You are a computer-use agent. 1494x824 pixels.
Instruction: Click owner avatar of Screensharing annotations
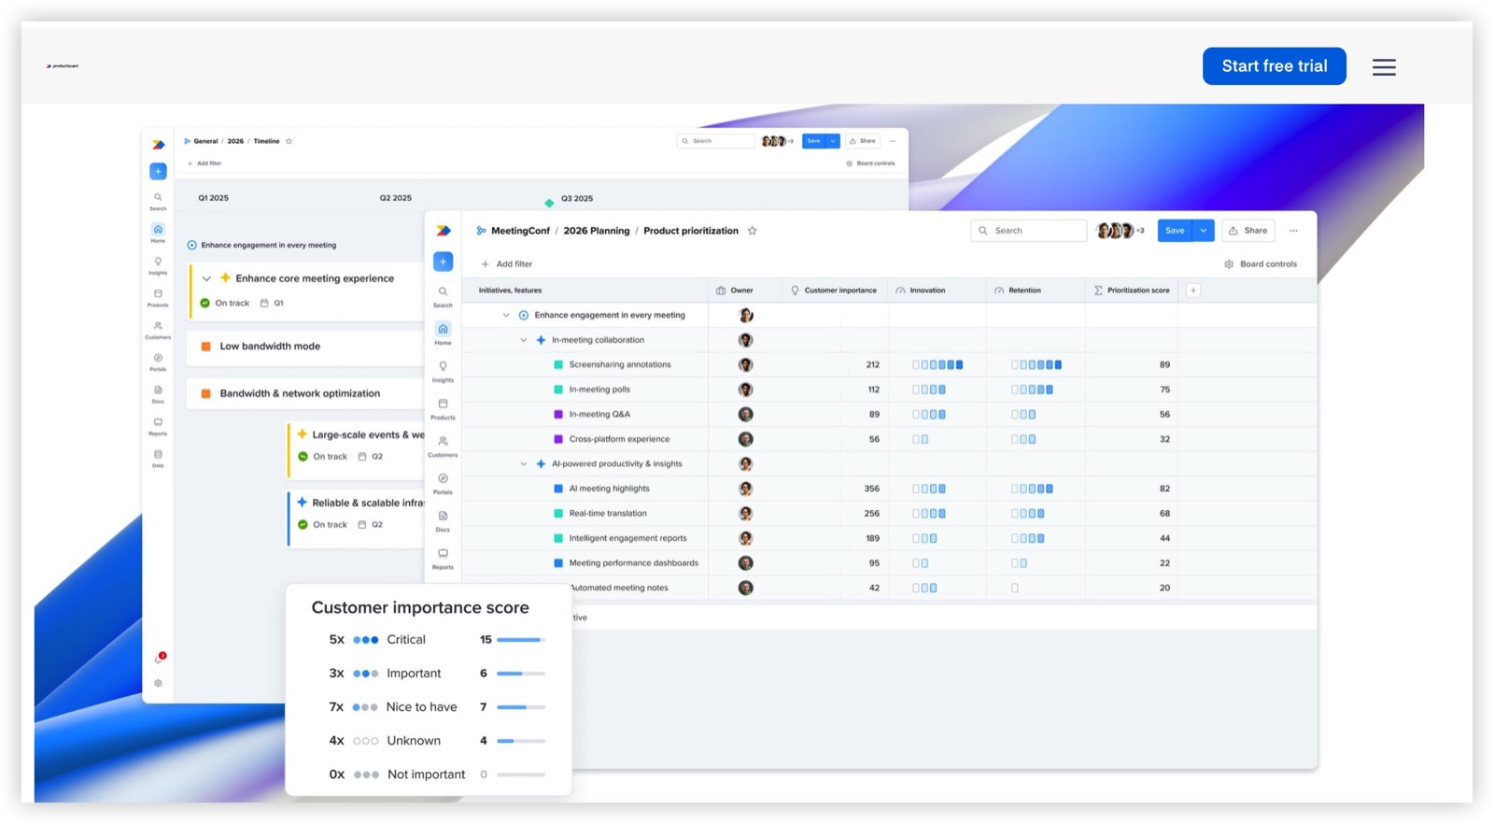745,365
